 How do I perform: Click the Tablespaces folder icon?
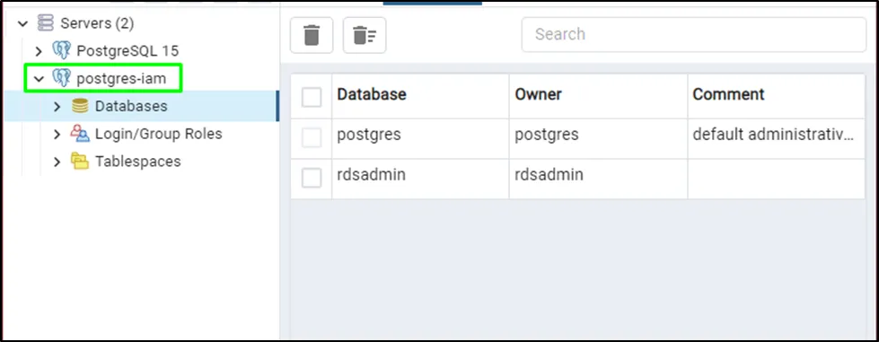click(80, 162)
